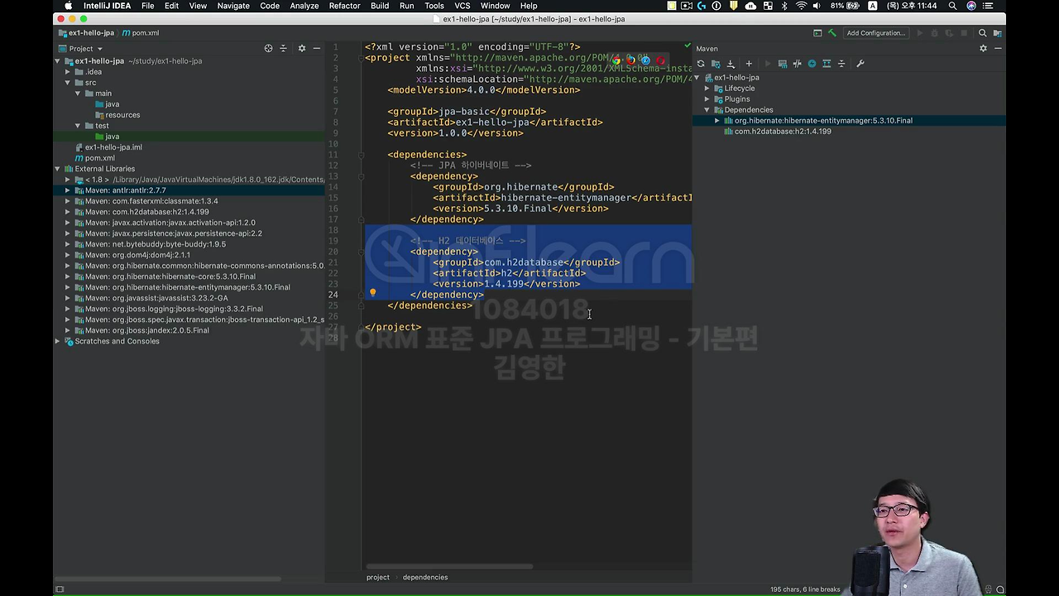
Task: Toggle Skip Tests mode in Maven toolbar
Action: [x=812, y=64]
